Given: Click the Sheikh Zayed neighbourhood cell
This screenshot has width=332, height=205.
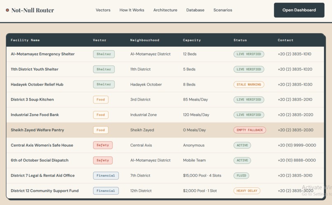Looking at the screenshot, I should pos(142,130).
